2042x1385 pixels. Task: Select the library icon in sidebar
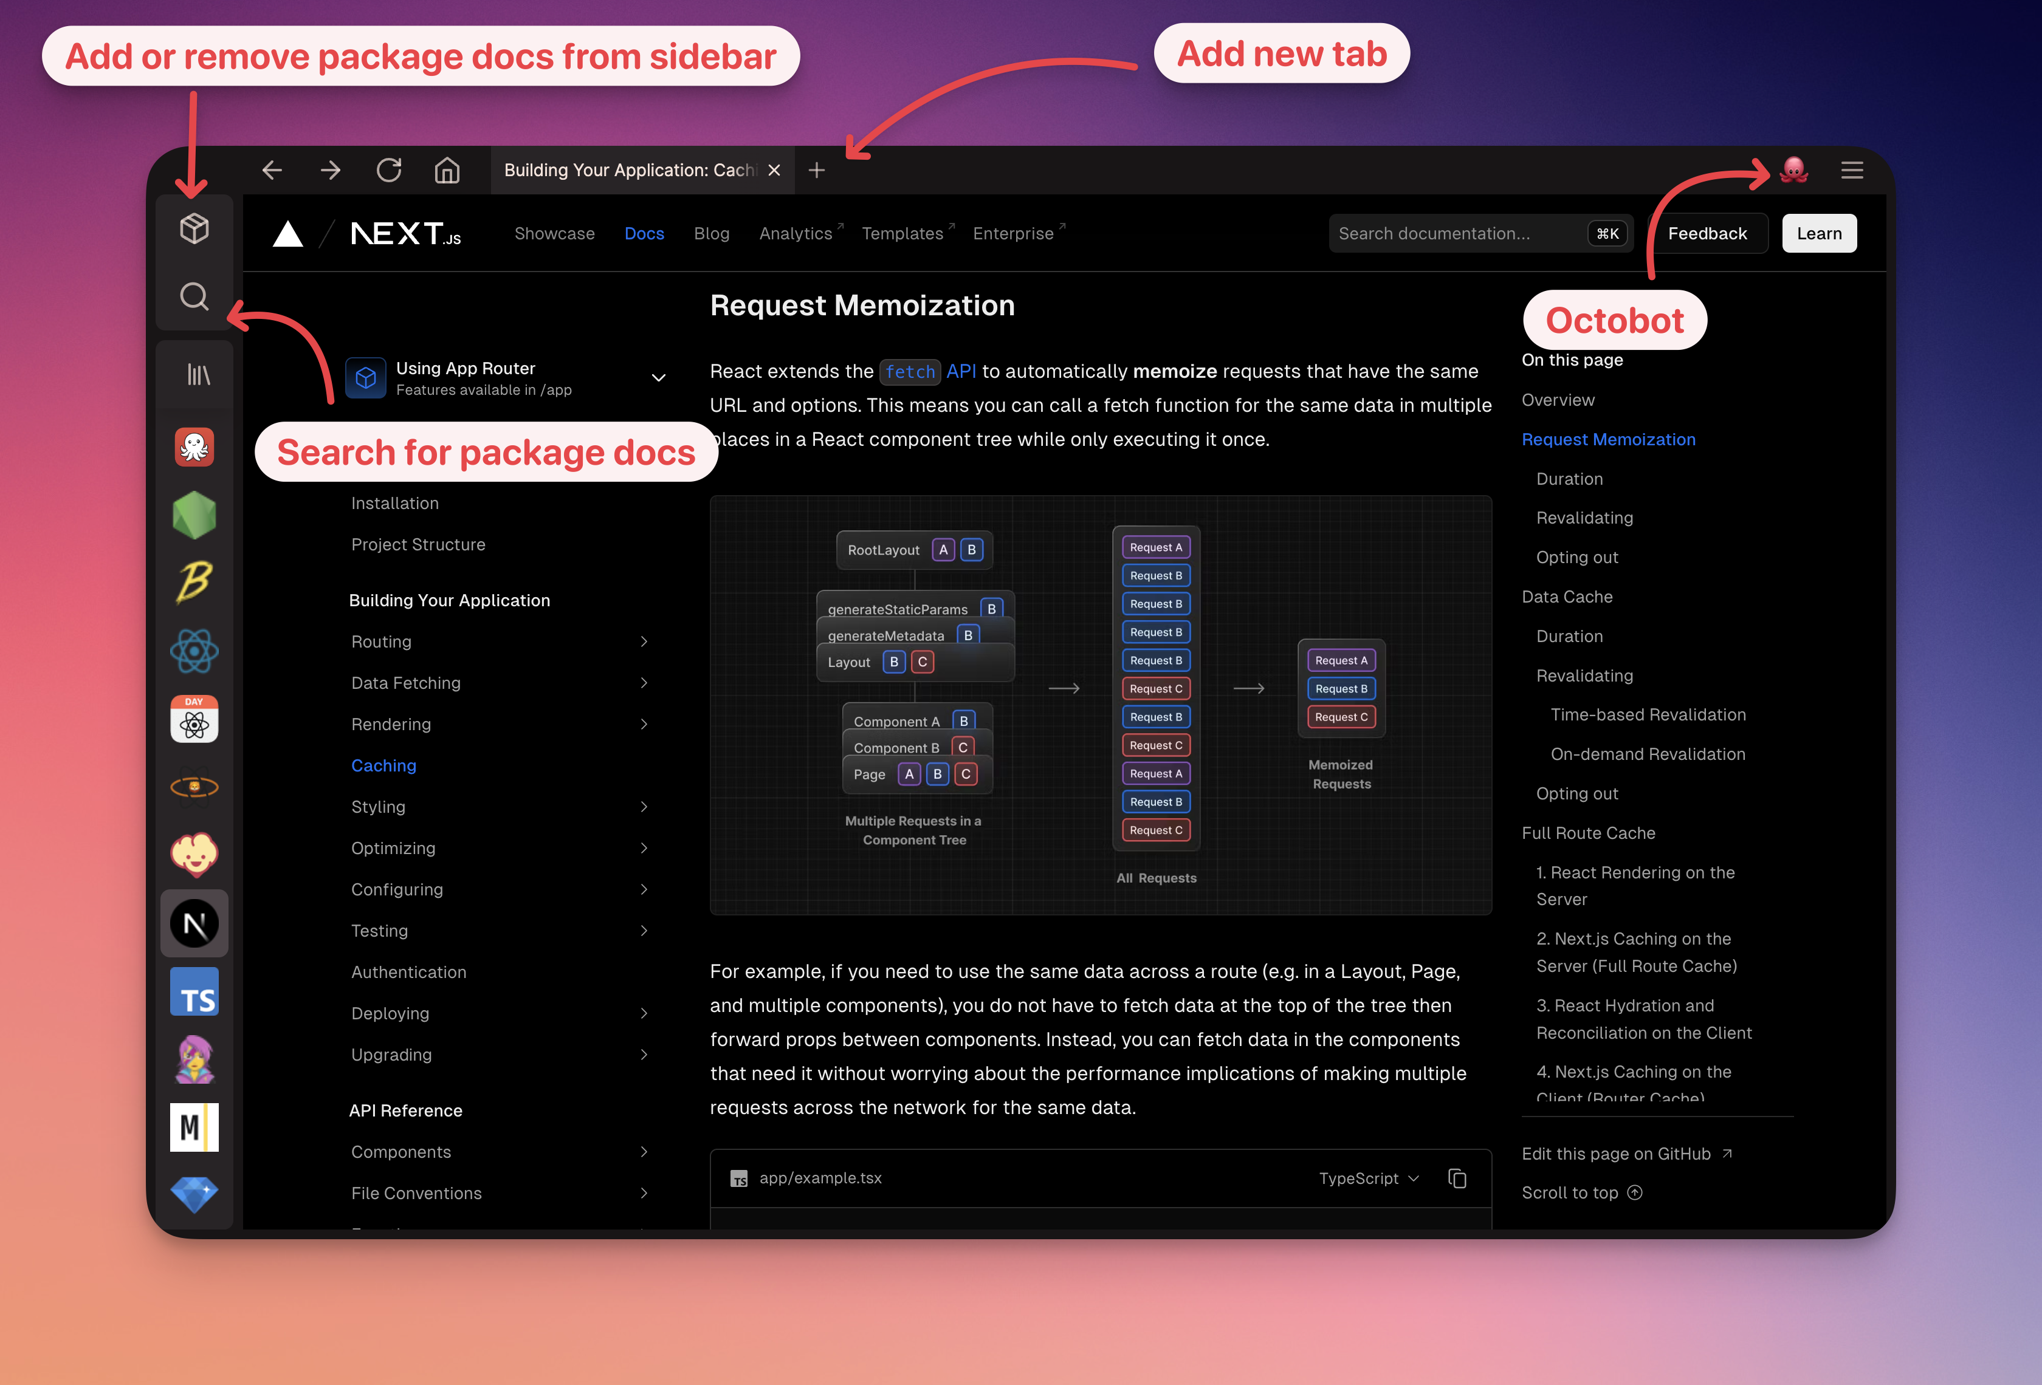click(x=194, y=373)
